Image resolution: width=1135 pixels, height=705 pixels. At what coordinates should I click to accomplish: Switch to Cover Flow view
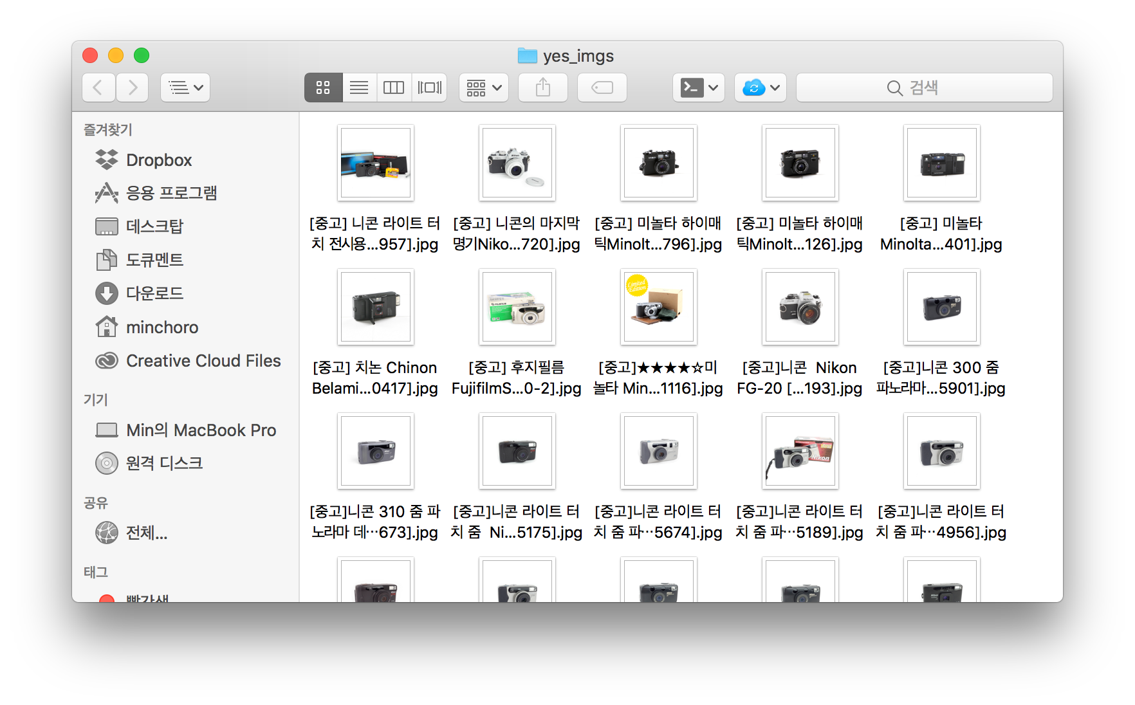[429, 87]
